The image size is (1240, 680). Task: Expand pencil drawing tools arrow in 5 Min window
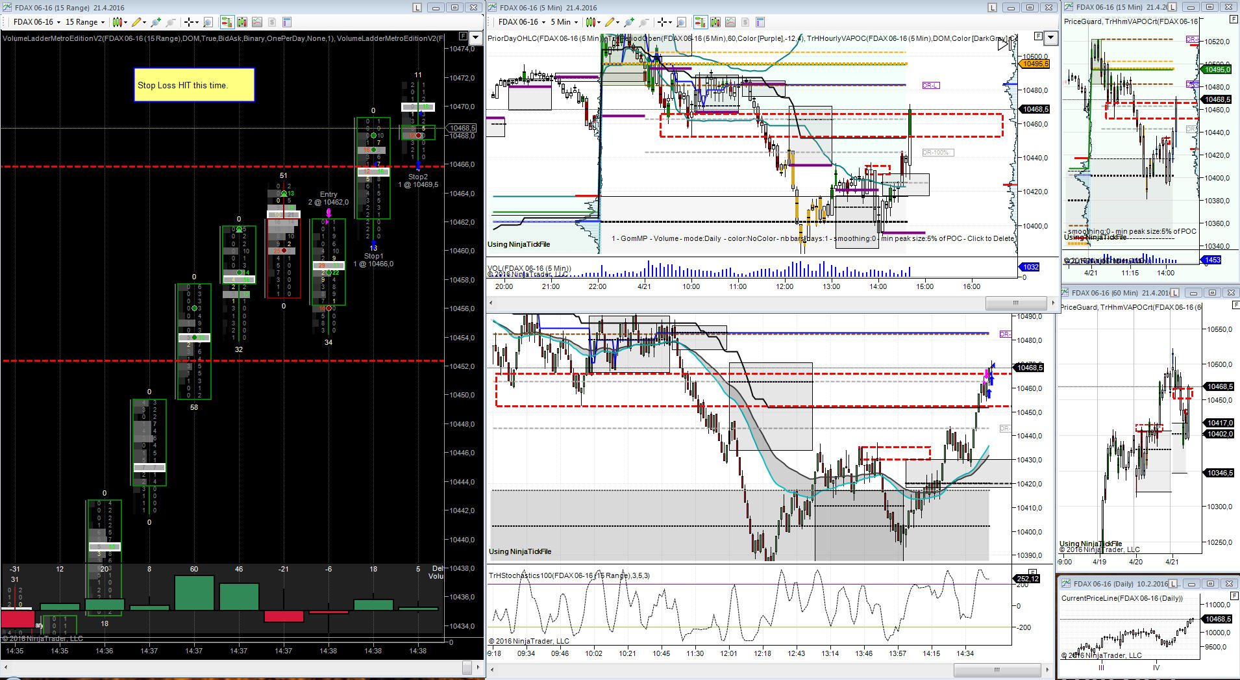(617, 22)
